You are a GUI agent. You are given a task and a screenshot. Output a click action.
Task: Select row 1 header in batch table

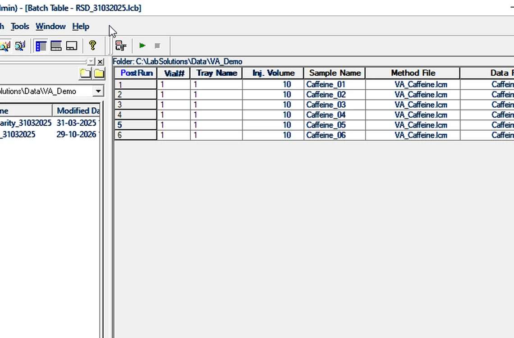pyautogui.click(x=136, y=85)
